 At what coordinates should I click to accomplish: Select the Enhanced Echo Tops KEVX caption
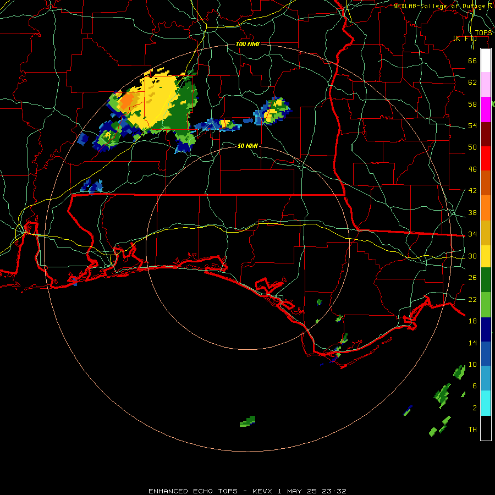coord(248,491)
